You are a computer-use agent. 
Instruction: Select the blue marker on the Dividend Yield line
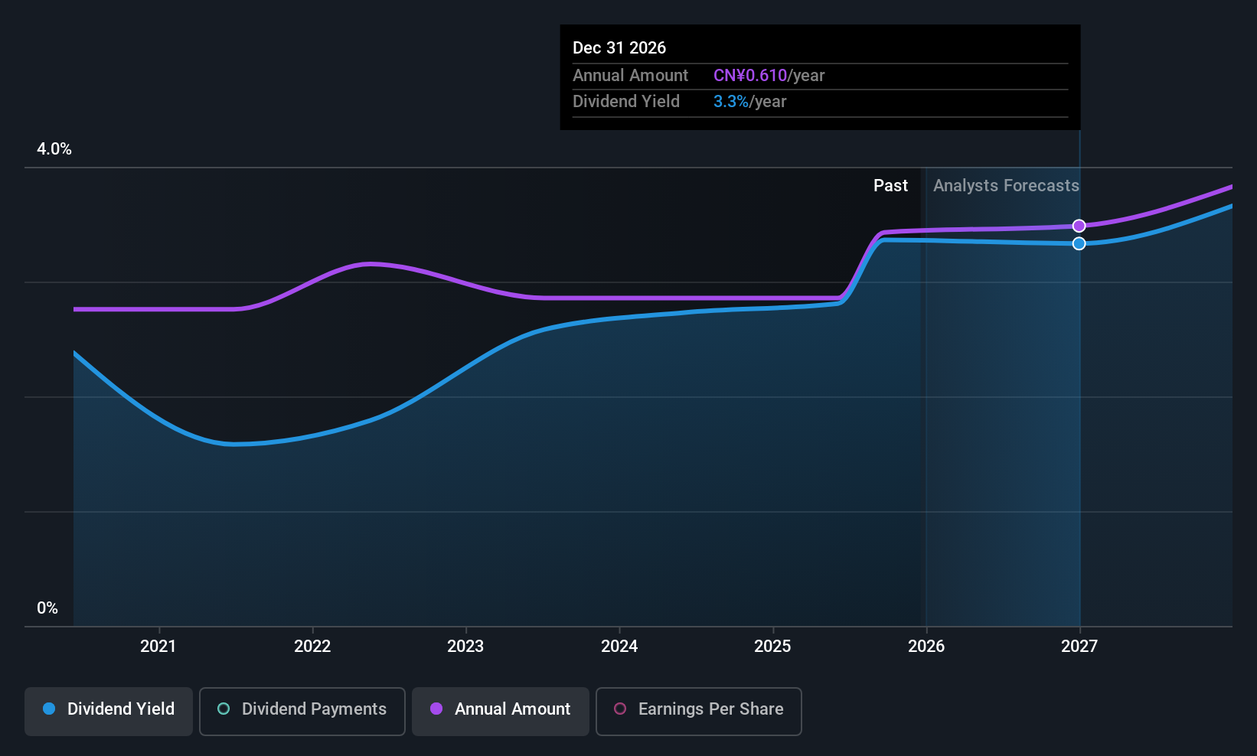point(1079,243)
